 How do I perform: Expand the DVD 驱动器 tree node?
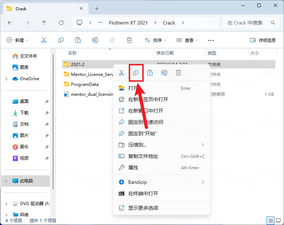point(6,204)
